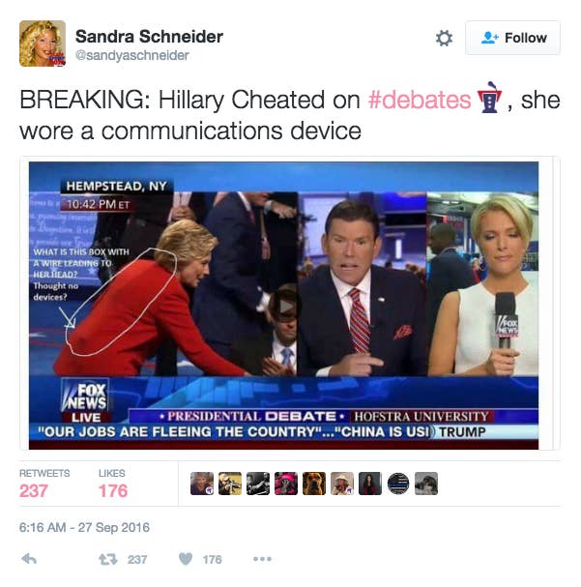Click the first liker avatar
Screen dimensions: 581x587
pyautogui.click(x=202, y=484)
